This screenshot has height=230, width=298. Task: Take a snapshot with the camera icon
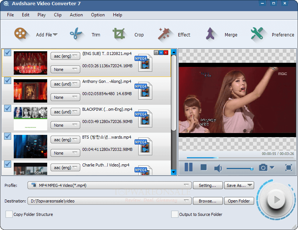263,168
